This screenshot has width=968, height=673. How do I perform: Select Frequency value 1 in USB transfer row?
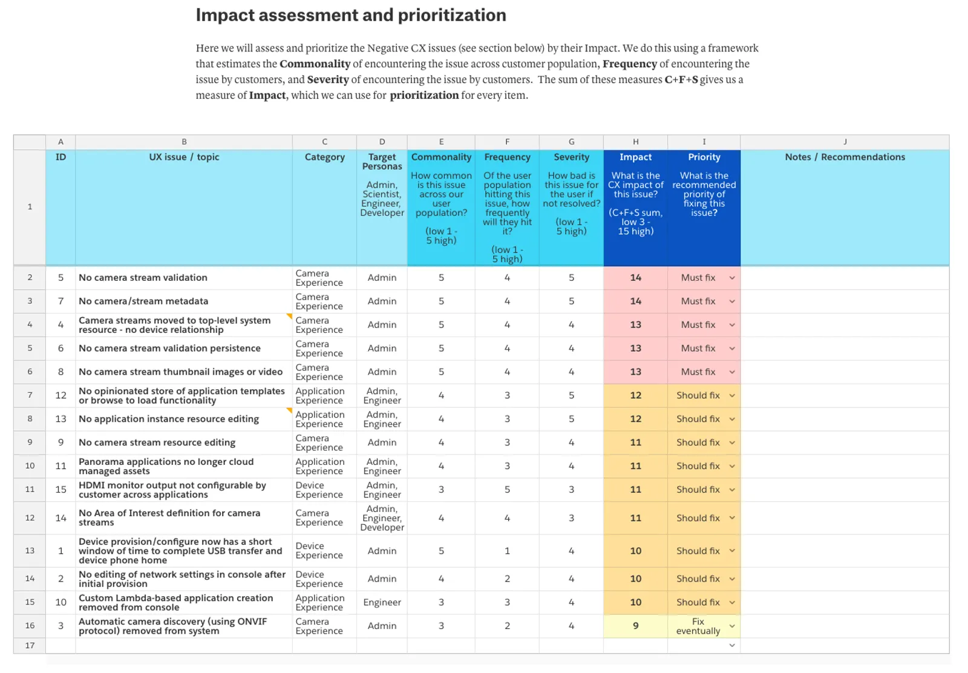pyautogui.click(x=507, y=551)
